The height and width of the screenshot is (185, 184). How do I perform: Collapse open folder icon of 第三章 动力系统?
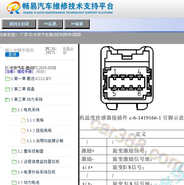coord(8,100)
